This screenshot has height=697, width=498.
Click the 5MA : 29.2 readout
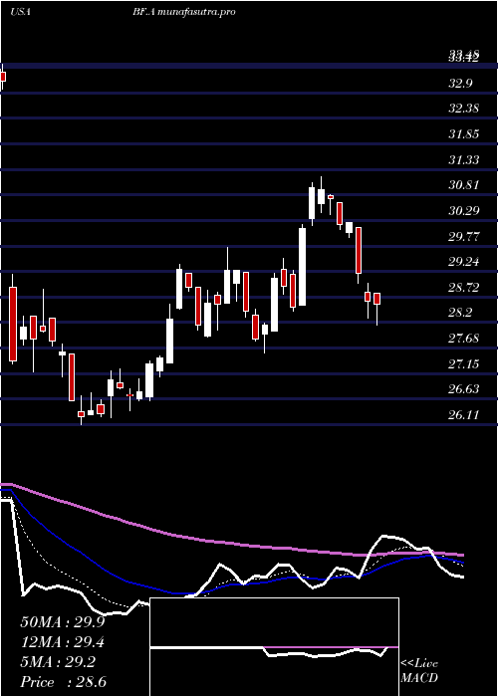click(x=58, y=662)
